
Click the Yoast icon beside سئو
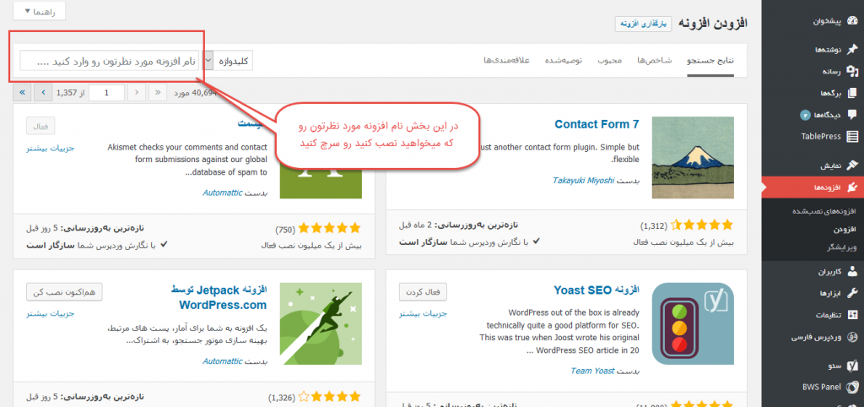[x=852, y=366]
